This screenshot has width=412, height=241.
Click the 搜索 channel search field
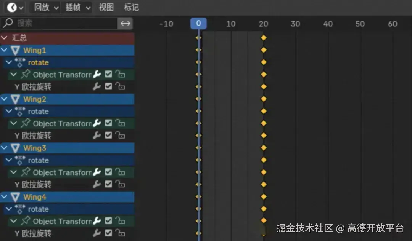pos(59,23)
